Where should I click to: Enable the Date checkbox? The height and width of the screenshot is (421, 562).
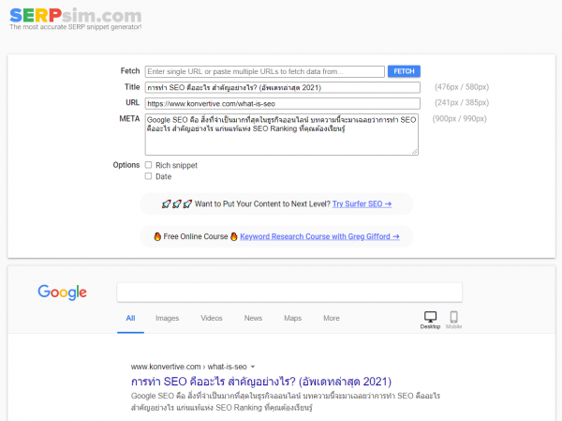tap(148, 176)
